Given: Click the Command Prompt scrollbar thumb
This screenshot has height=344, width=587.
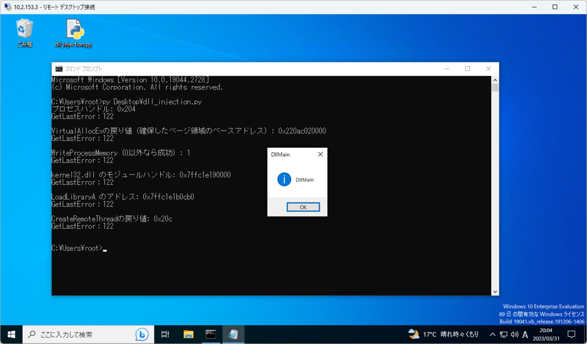Looking at the screenshot, I should (x=495, y=88).
